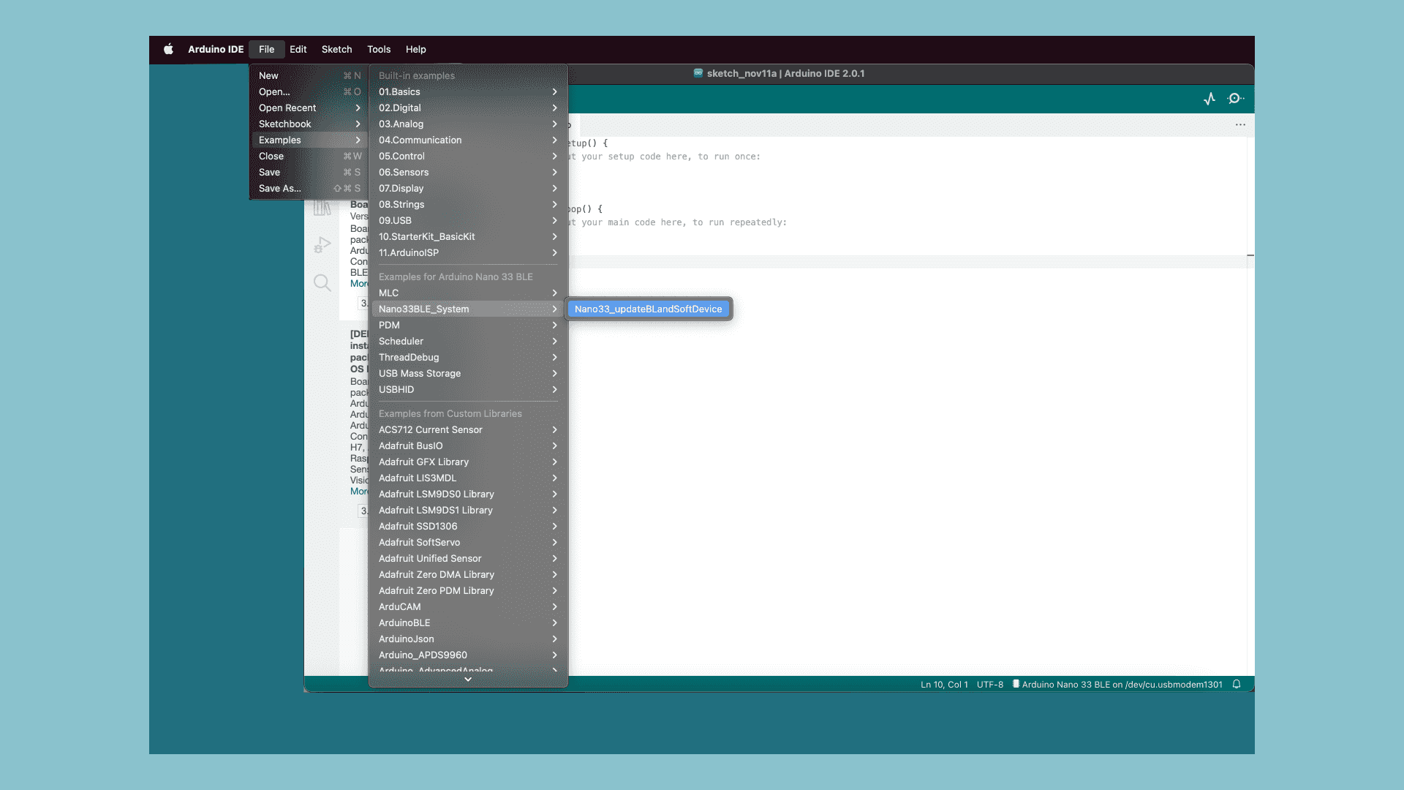
Task: Open the Library Manager sidebar icon
Action: click(x=322, y=208)
